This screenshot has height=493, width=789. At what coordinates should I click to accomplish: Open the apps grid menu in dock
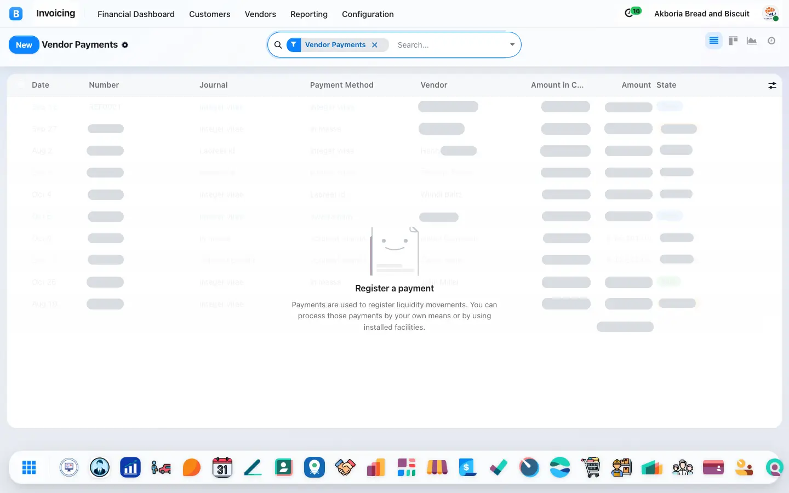pyautogui.click(x=29, y=467)
